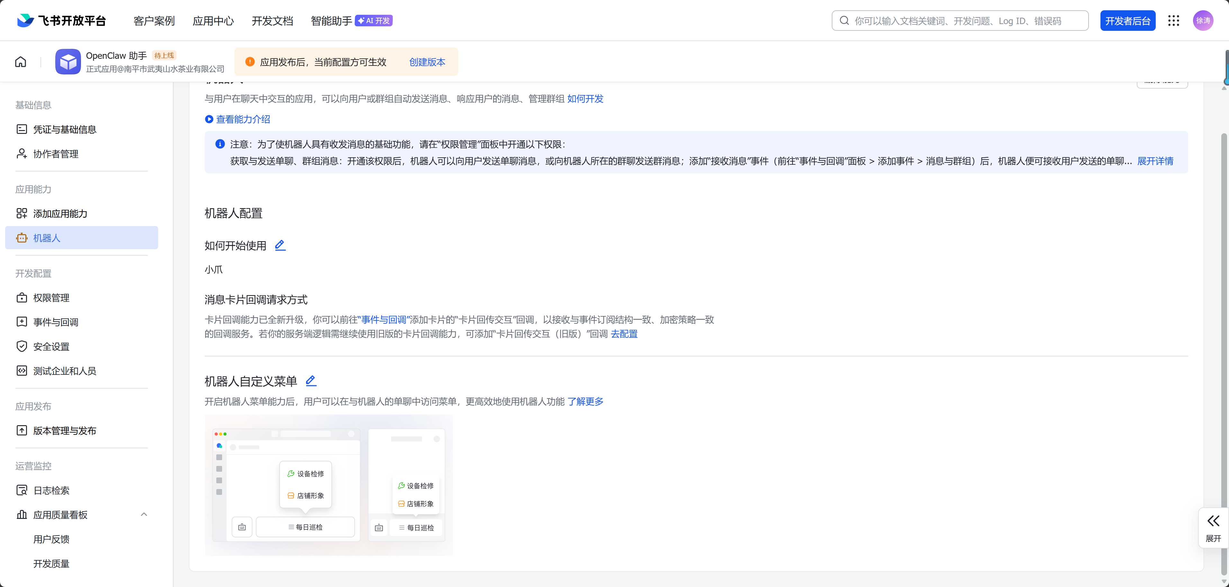This screenshot has width=1229, height=587.
Task: Click the 创建版本 link
Action: point(427,62)
